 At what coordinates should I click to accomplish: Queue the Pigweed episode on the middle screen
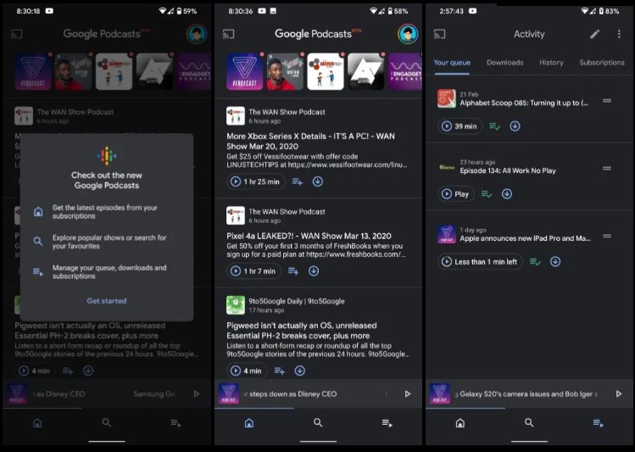(x=280, y=371)
